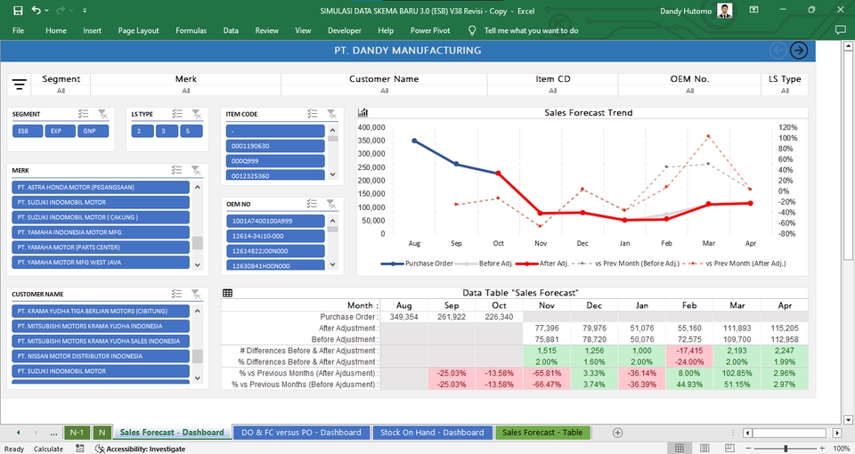Select GNP in SEGMENT slicer
The height and width of the screenshot is (454, 855).
94,131
